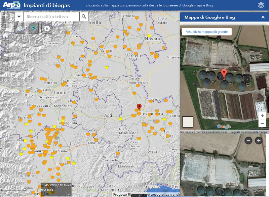
Task: Click the 'Vercelli' city label
Action: [133, 56]
